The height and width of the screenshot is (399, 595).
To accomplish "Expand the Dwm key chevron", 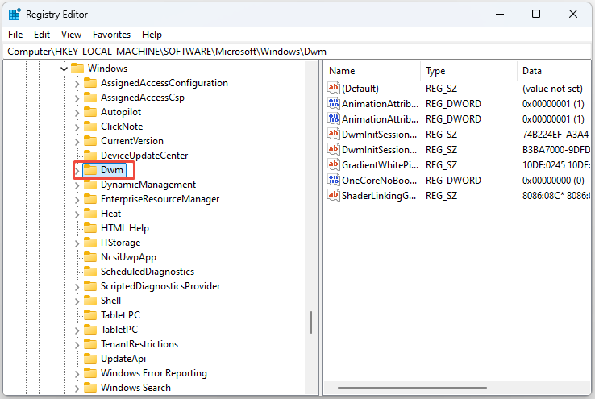I will tap(77, 171).
